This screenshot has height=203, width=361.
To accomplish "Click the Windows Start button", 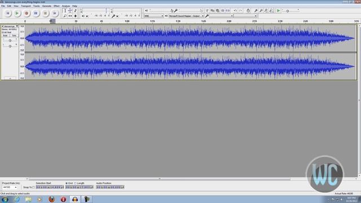I will click(5, 199).
